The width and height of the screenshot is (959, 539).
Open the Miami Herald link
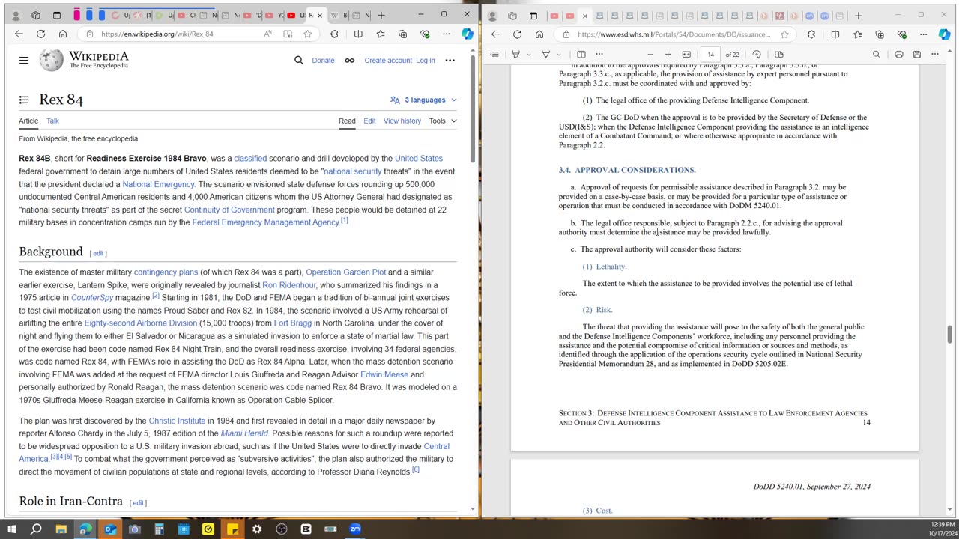click(244, 433)
